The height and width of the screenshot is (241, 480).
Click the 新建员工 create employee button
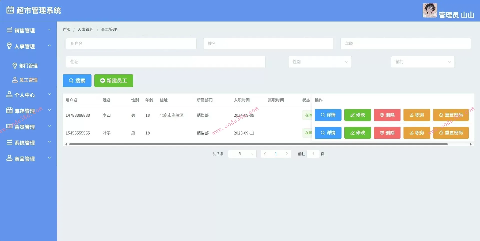[113, 80]
